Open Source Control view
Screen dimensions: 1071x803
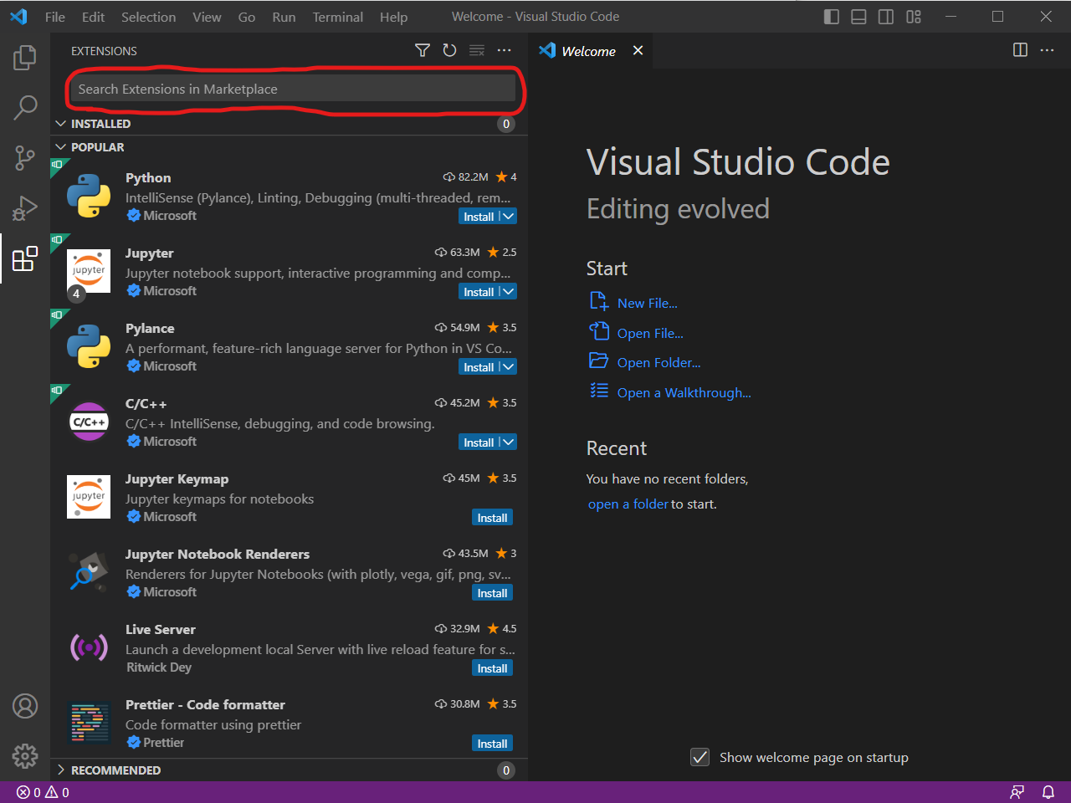(x=25, y=157)
